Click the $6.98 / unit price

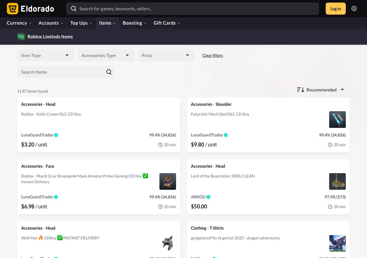click(34, 207)
